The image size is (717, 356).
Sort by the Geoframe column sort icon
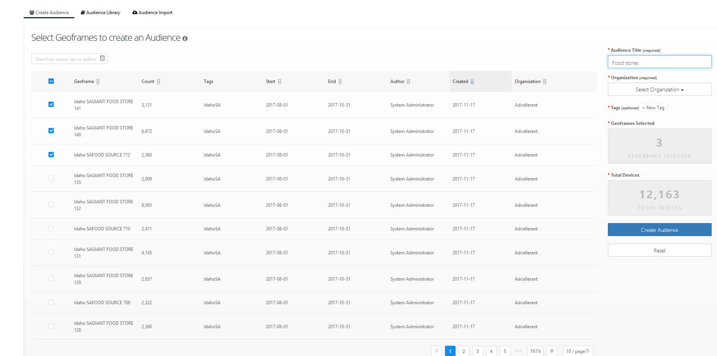[98, 81]
